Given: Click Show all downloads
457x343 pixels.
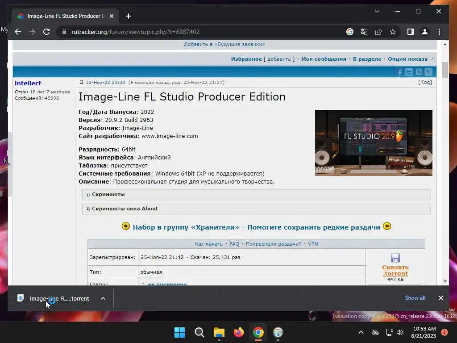Looking at the screenshot, I should [415, 298].
